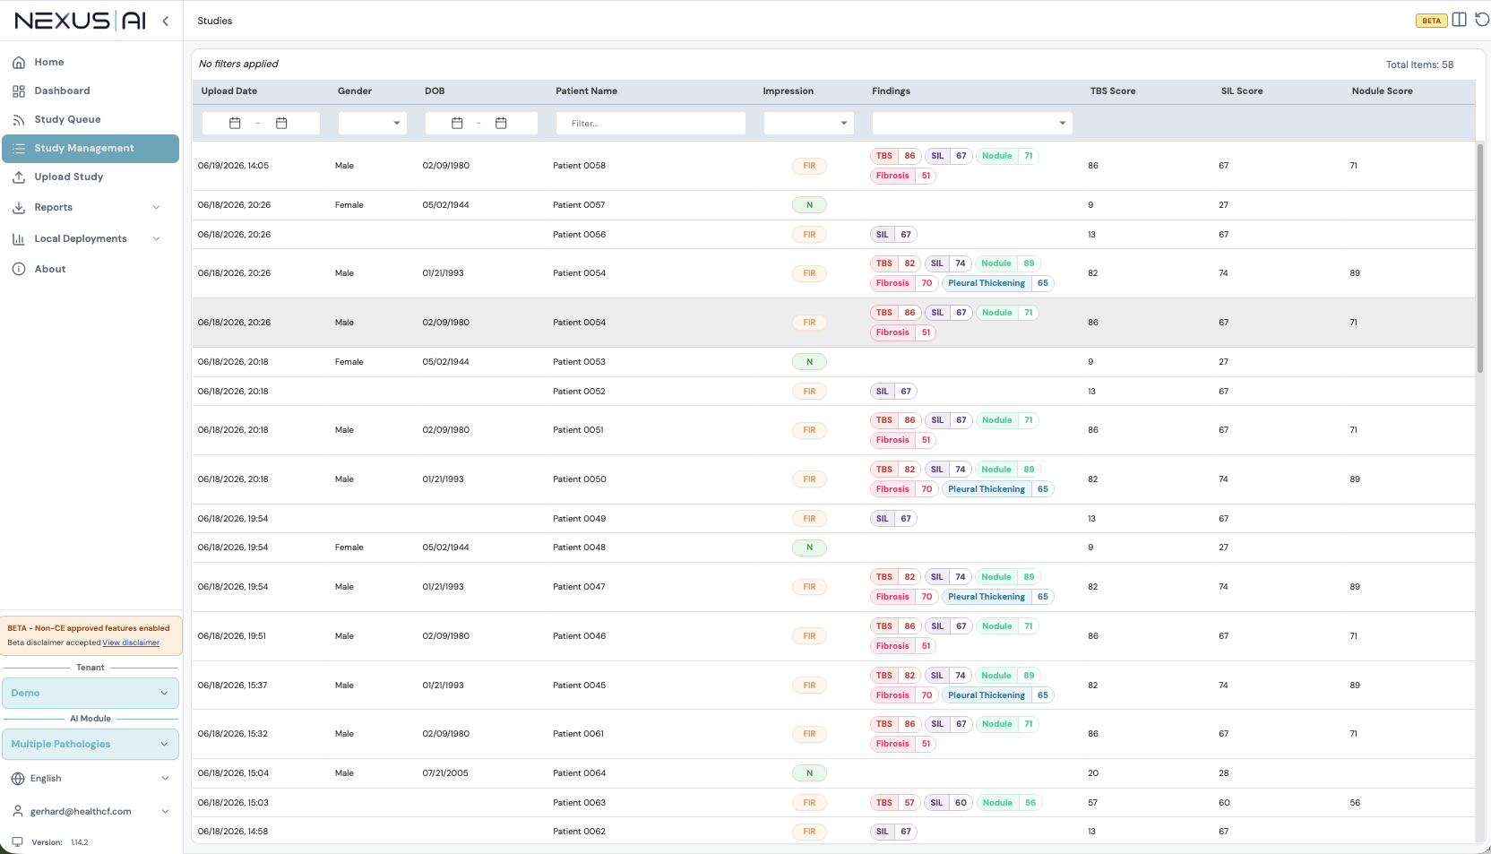Click the Fibrosis 51 tag for Patient 0058
This screenshot has width=1491, height=854.
pos(903,176)
